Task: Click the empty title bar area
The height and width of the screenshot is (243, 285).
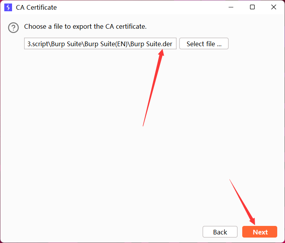Action: coord(136,7)
